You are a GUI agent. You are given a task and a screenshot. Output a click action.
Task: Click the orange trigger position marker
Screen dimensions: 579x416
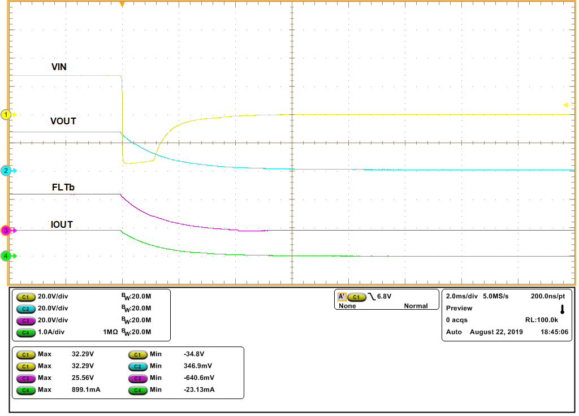coord(123,5)
